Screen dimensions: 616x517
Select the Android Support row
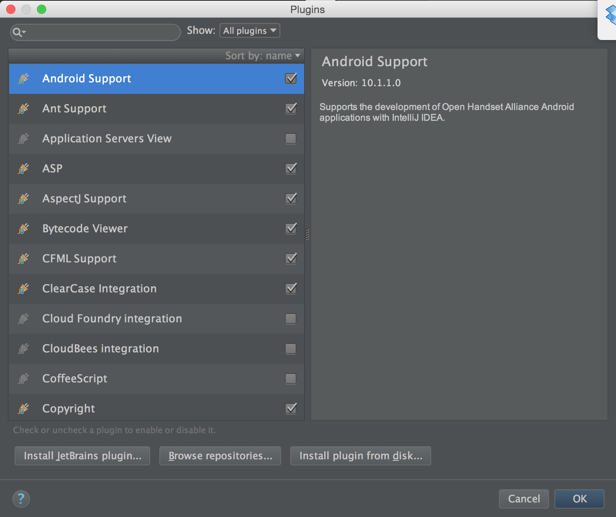(156, 78)
